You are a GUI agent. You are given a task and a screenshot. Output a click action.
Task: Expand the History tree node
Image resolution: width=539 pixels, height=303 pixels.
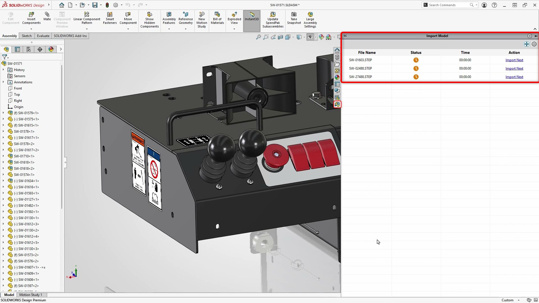[3, 70]
